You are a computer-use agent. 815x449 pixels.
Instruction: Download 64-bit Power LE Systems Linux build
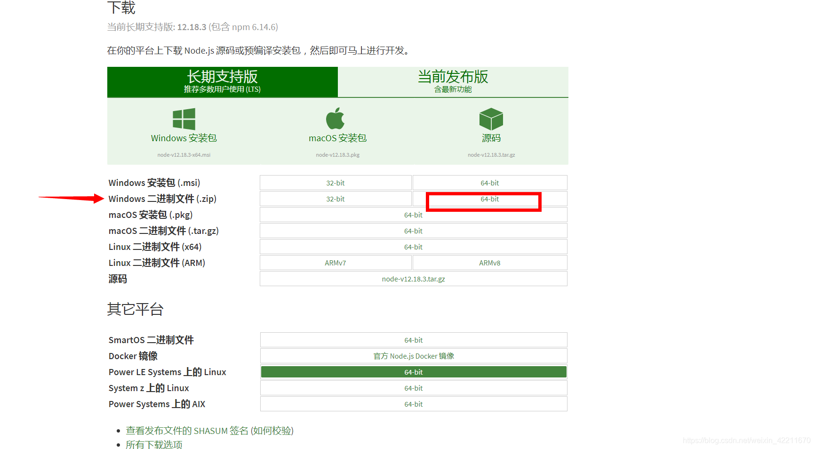tap(414, 372)
